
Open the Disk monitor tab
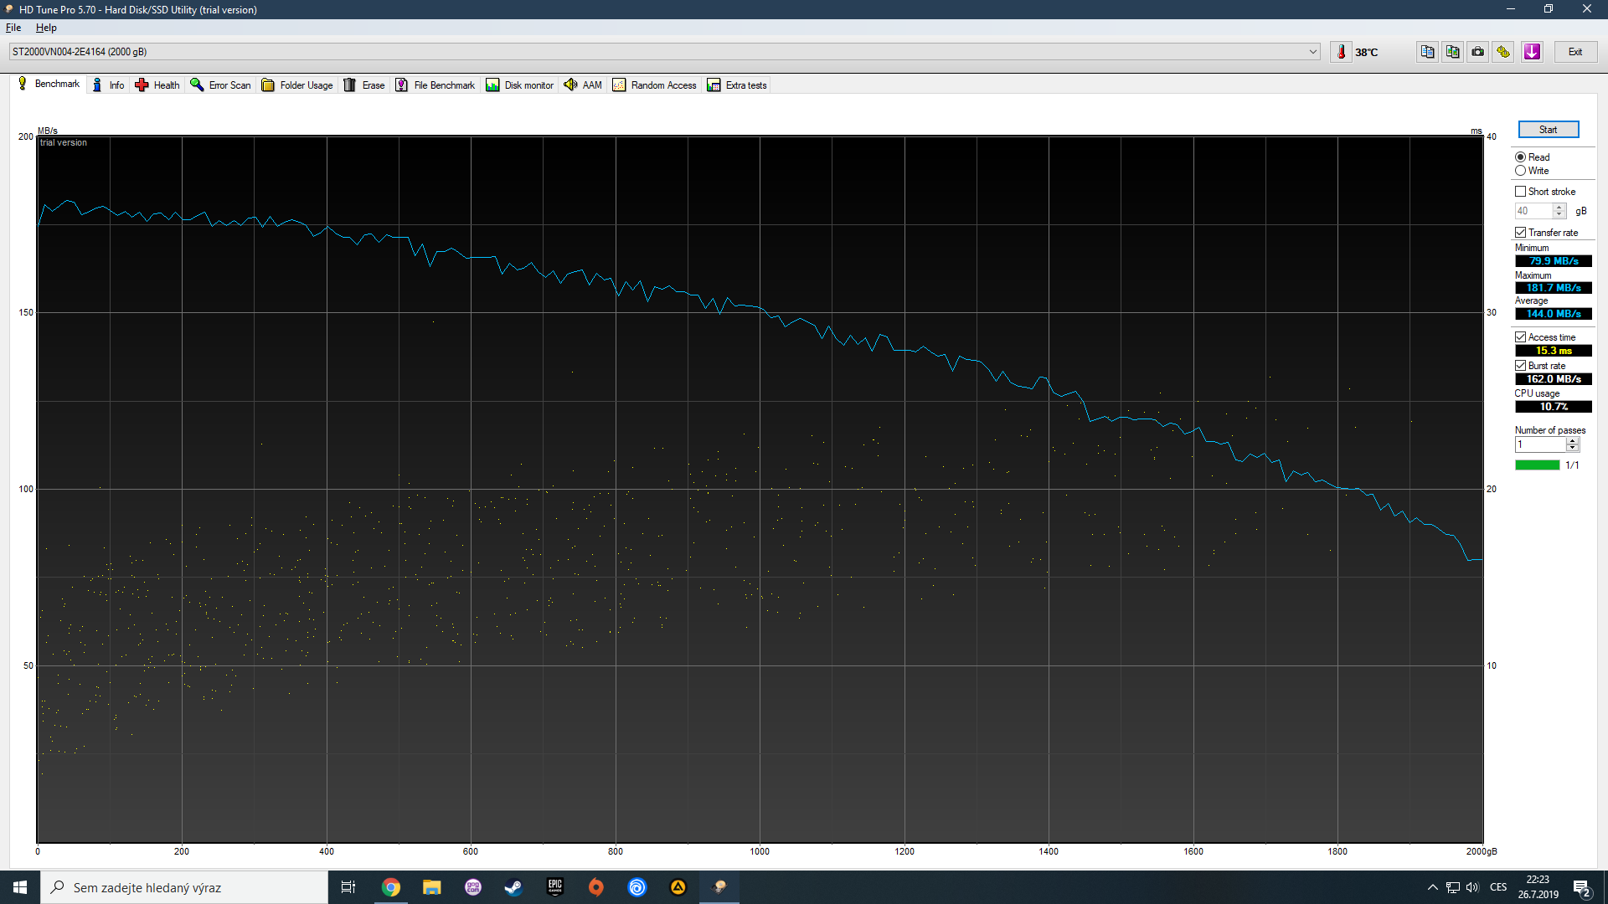pyautogui.click(x=520, y=85)
